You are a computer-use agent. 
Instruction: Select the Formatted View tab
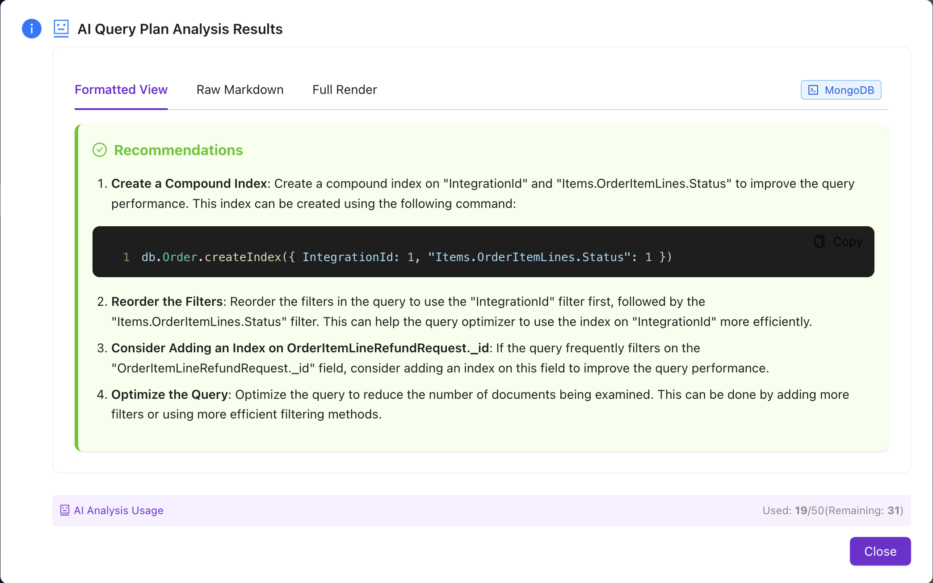pos(121,89)
